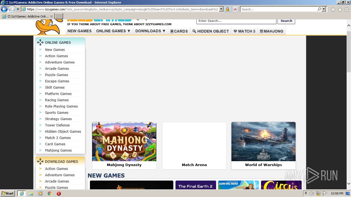Click the volume speaker tray icon

[312, 193]
